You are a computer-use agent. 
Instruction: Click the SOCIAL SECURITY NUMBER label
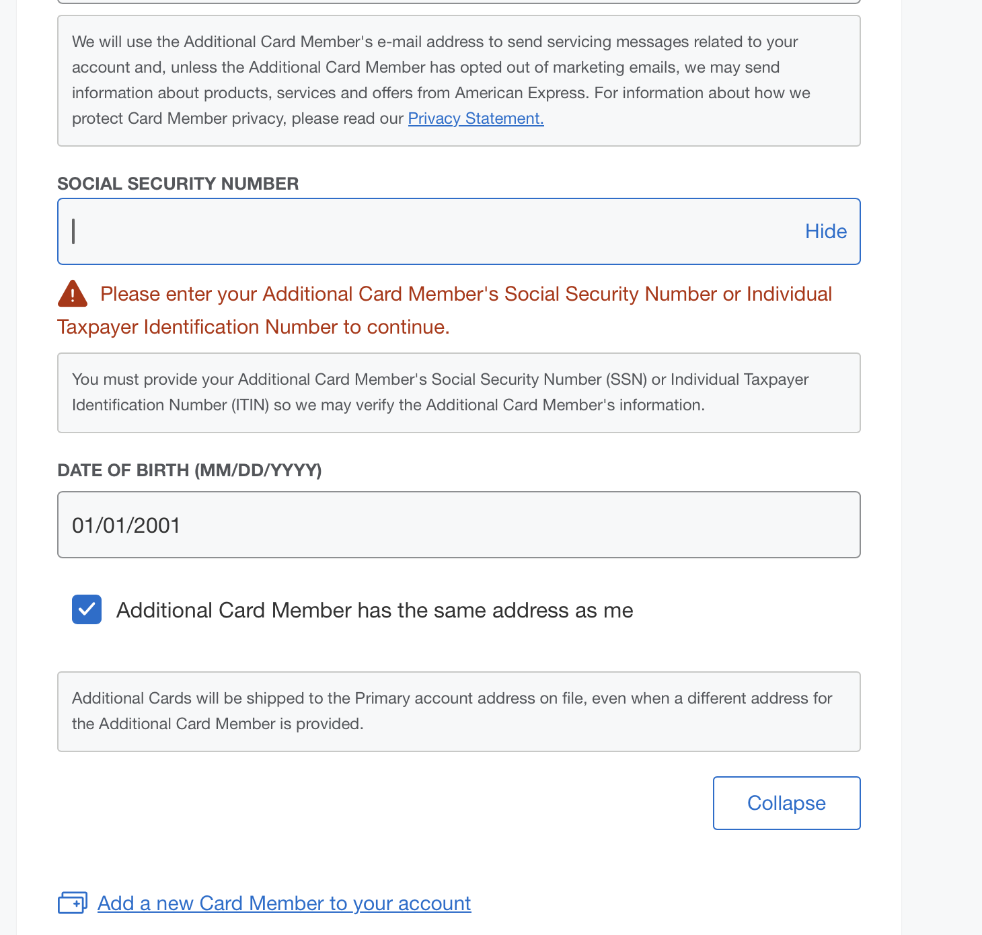tap(178, 184)
